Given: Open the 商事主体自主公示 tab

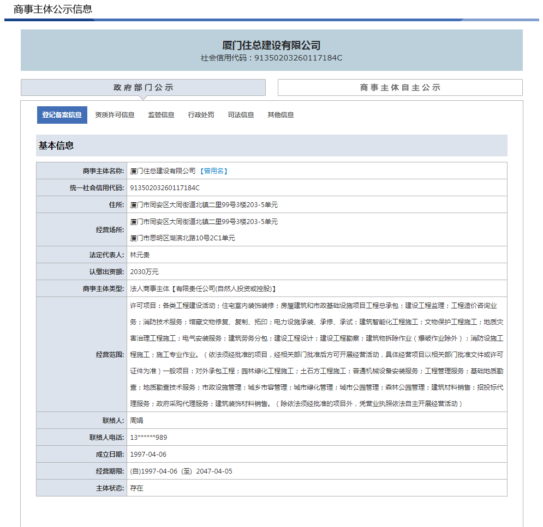Looking at the screenshot, I should point(399,87).
